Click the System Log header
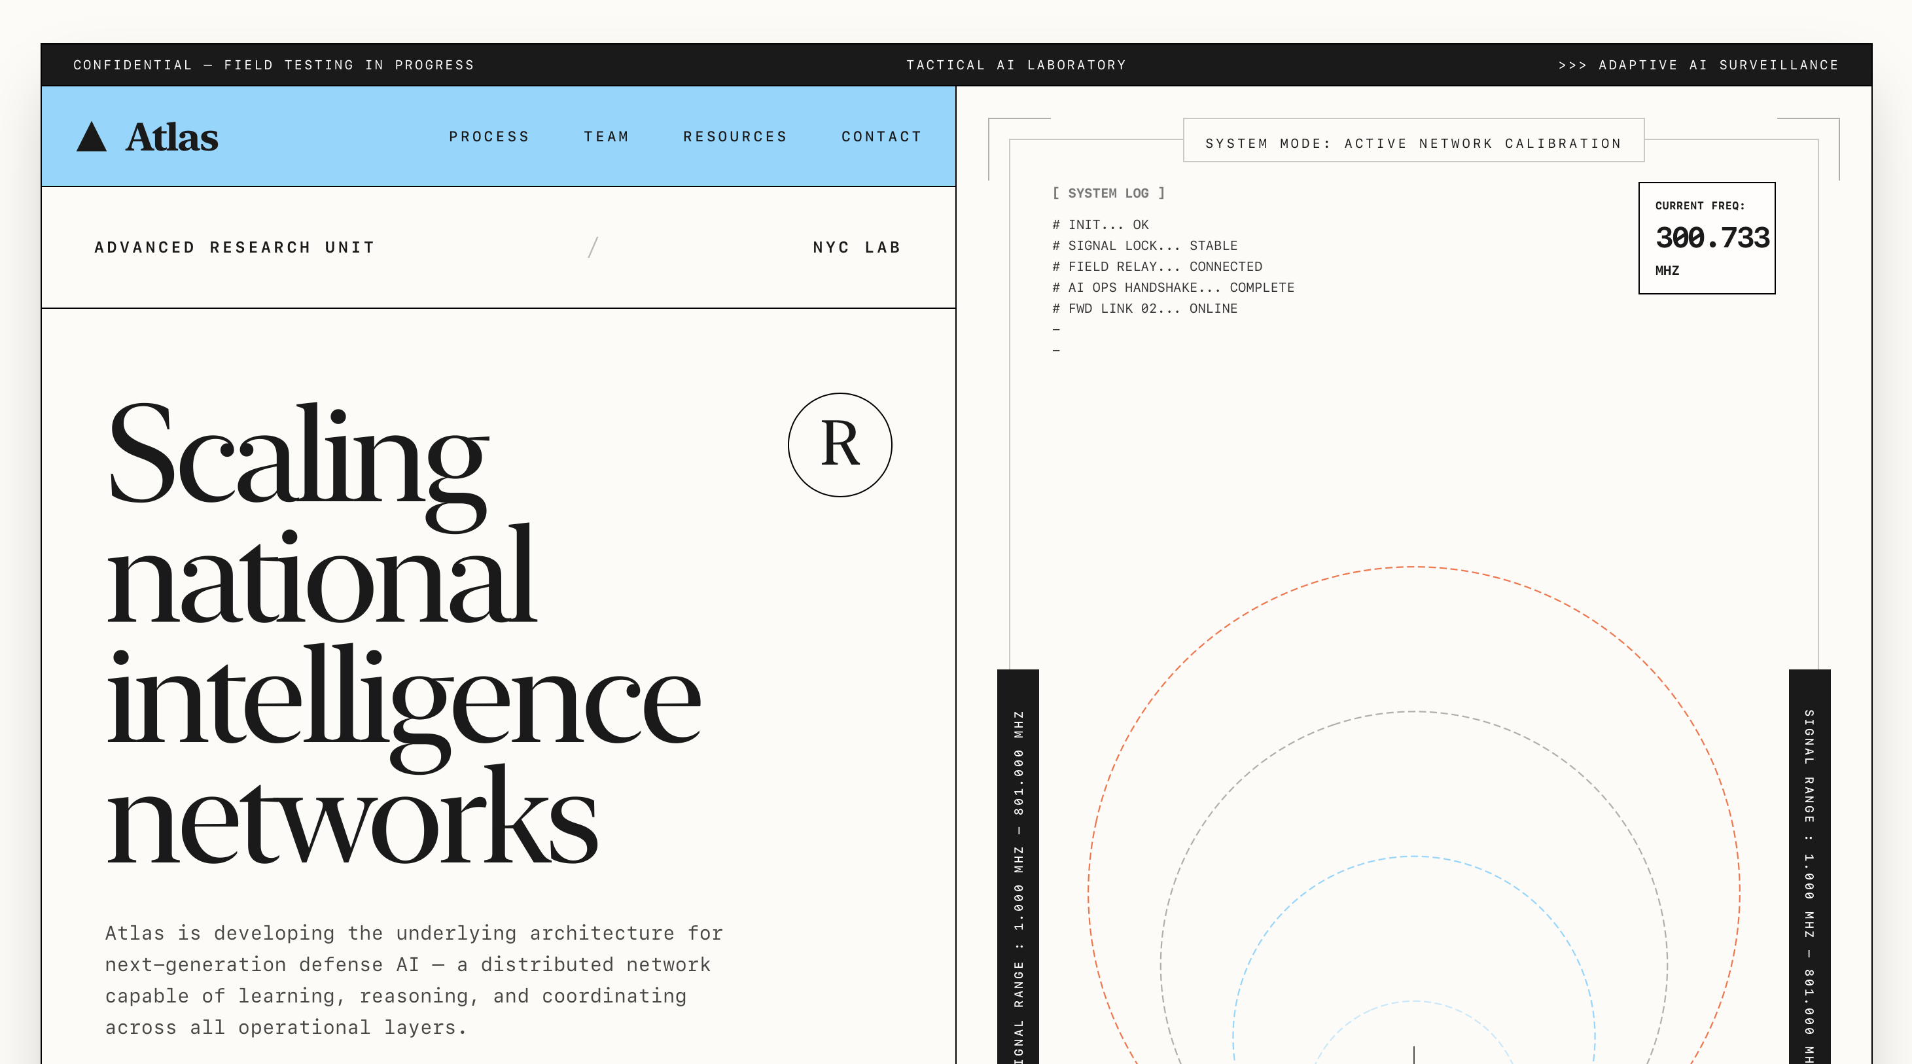Viewport: 1912px width, 1064px height. tap(1108, 193)
